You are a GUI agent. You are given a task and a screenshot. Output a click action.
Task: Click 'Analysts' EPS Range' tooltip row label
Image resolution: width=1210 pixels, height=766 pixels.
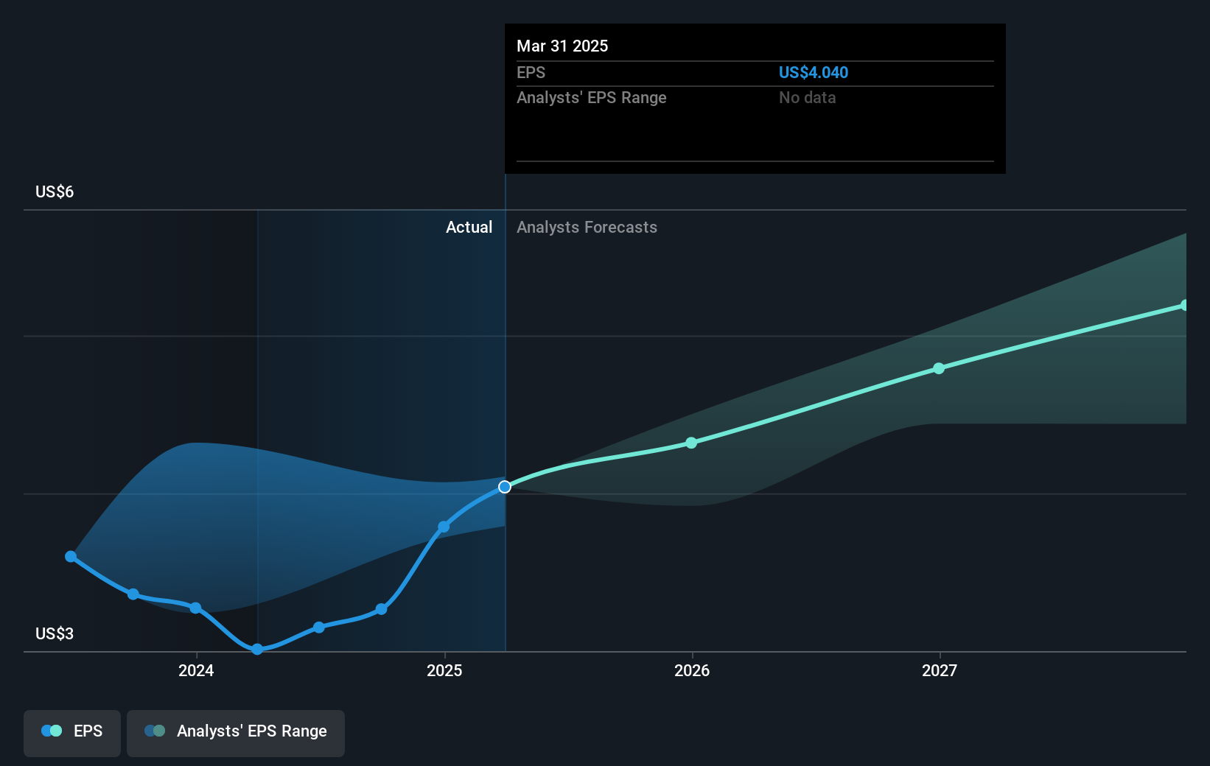(x=591, y=97)
